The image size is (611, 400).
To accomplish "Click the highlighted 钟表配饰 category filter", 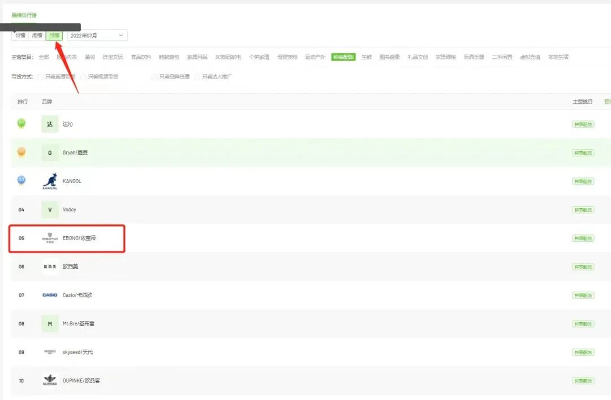I will point(343,57).
